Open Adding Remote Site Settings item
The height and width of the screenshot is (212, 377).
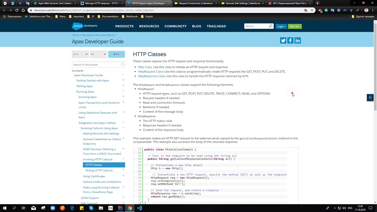(101, 133)
